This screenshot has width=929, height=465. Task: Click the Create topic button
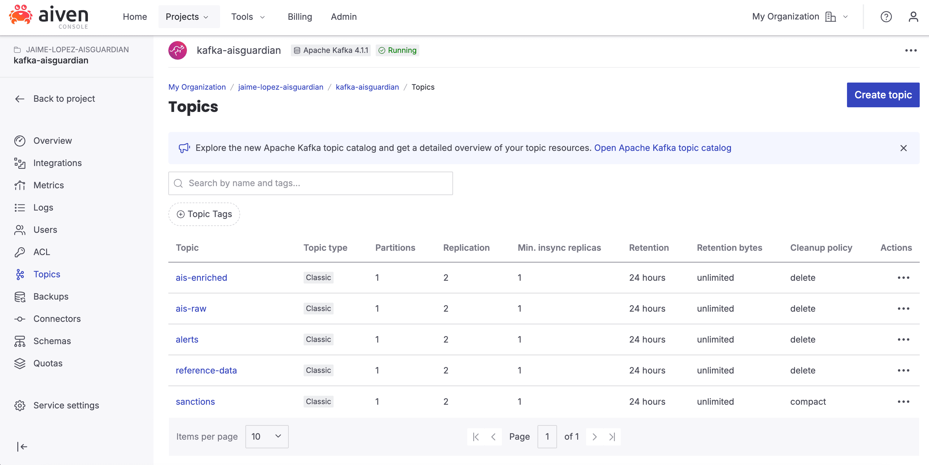pyautogui.click(x=883, y=95)
